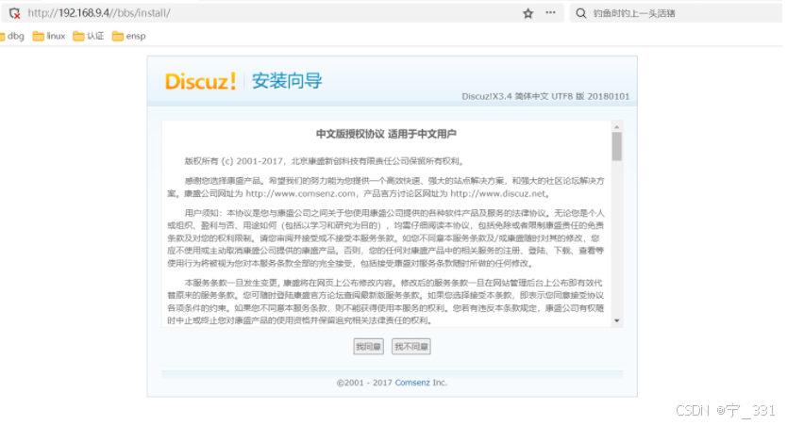Click the license title 中文版授权协议 适用于中文用户

[x=386, y=135]
